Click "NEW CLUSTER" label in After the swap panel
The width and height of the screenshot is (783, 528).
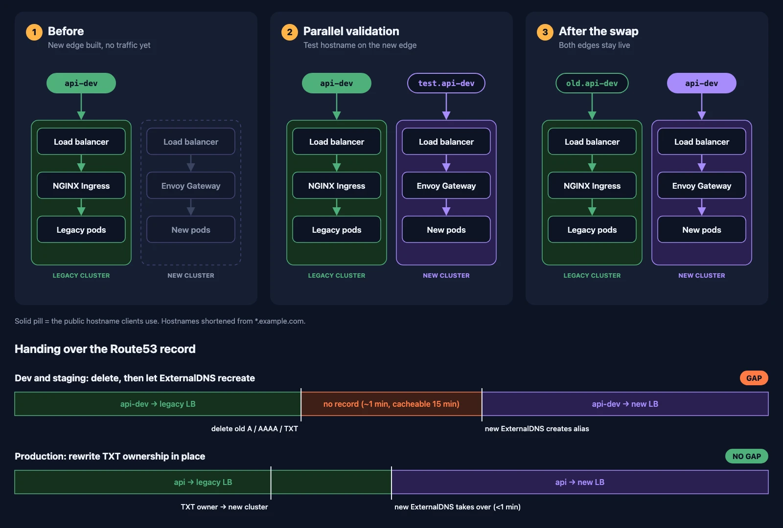[702, 276]
